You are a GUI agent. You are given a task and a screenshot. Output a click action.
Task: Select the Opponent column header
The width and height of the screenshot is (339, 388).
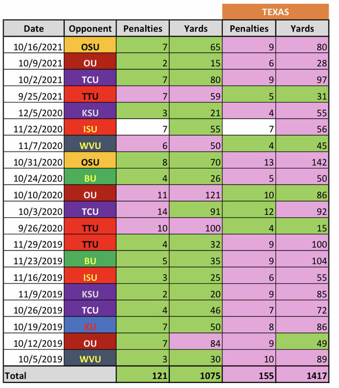tap(91, 28)
